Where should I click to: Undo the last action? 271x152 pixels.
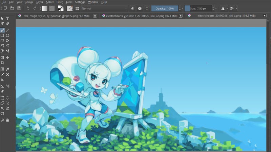pyautogui.click(x=28, y=8)
